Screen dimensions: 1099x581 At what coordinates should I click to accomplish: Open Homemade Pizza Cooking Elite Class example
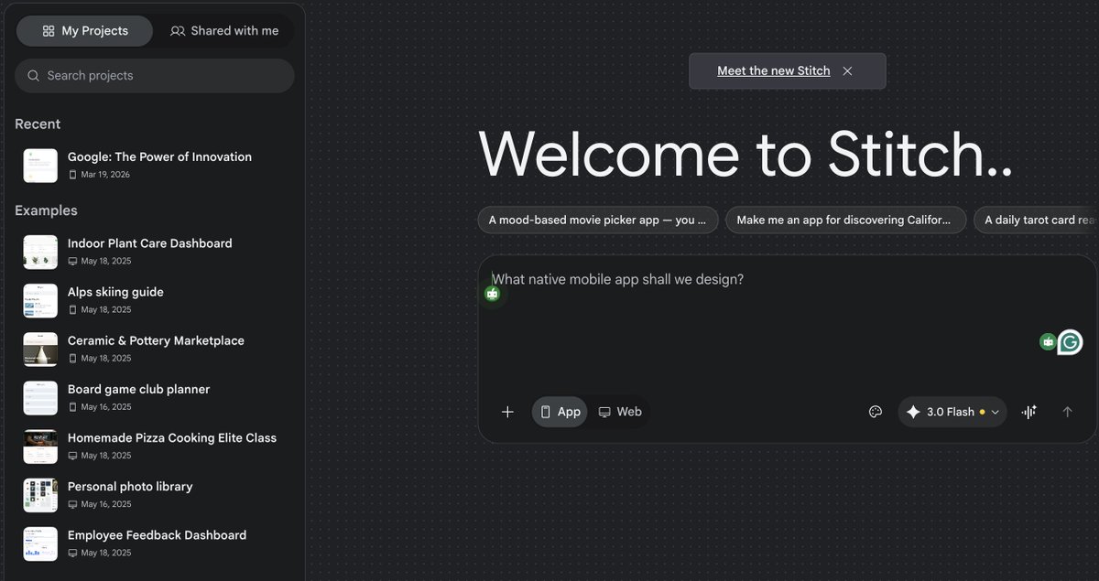(x=155, y=446)
